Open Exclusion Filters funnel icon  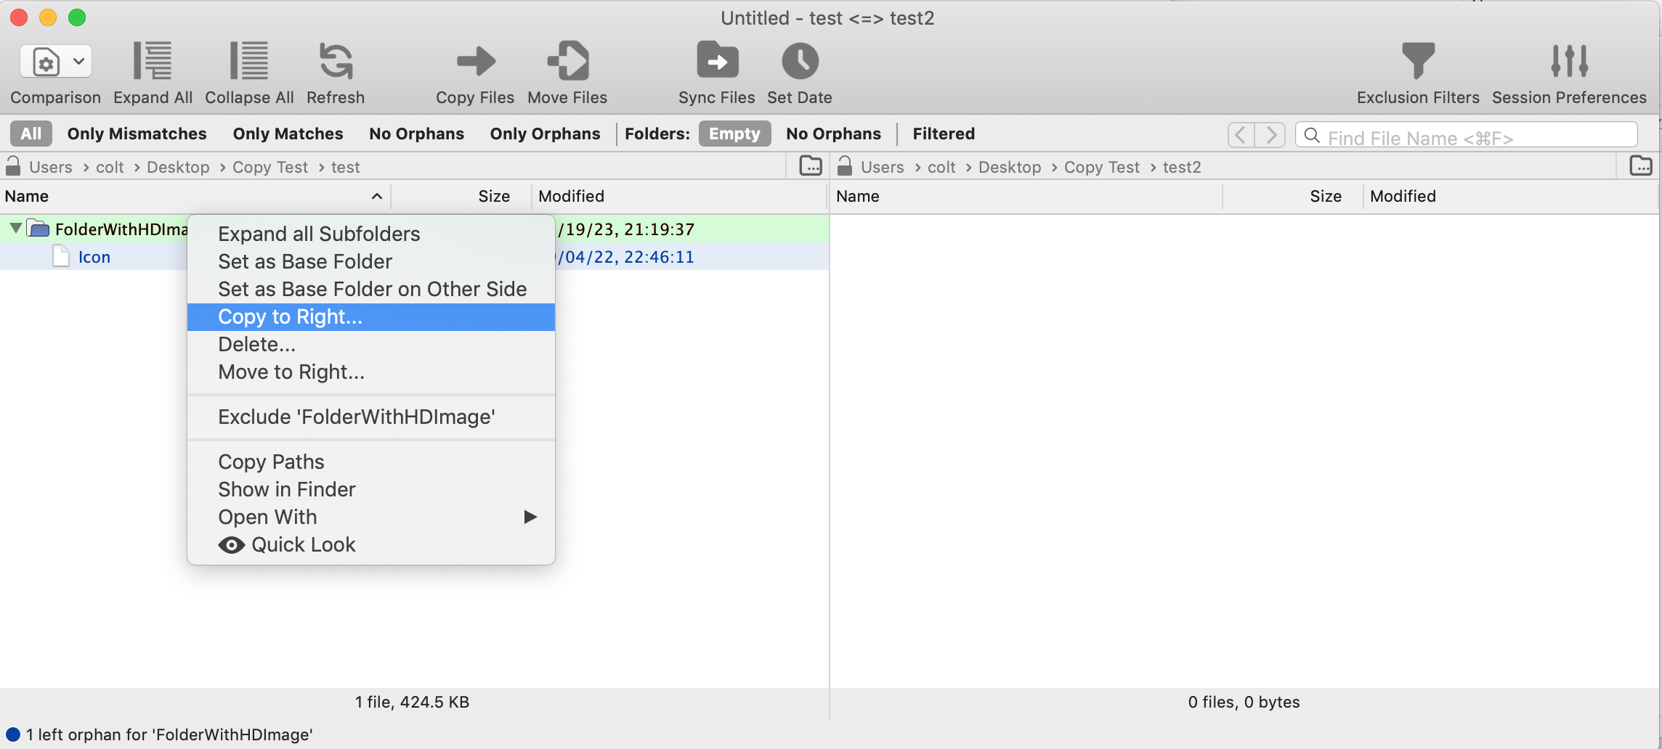coord(1417,61)
